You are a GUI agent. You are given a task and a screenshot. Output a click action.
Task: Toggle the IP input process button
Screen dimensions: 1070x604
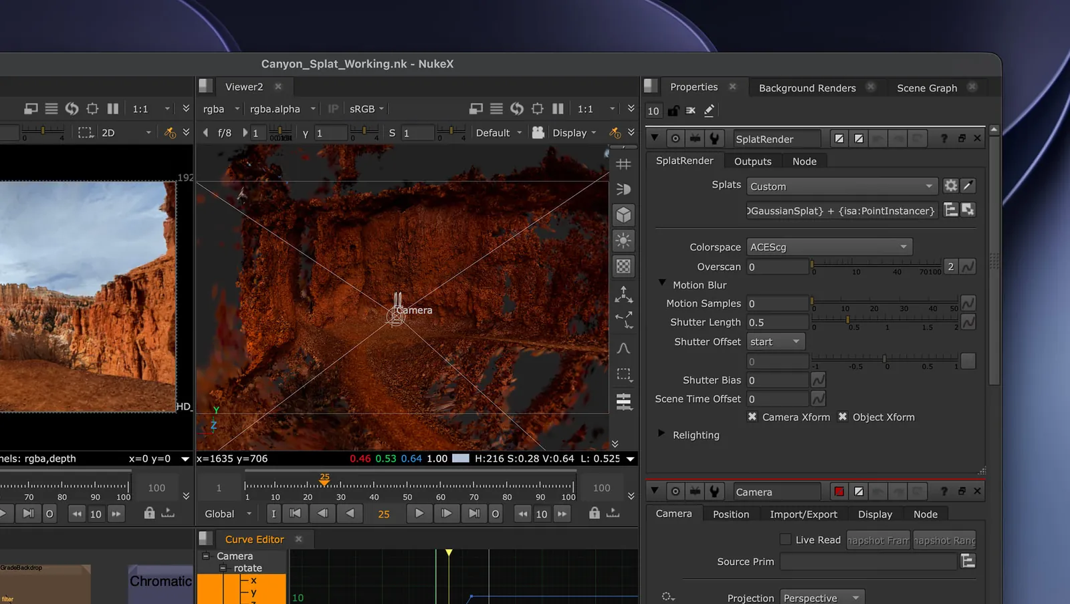click(333, 109)
